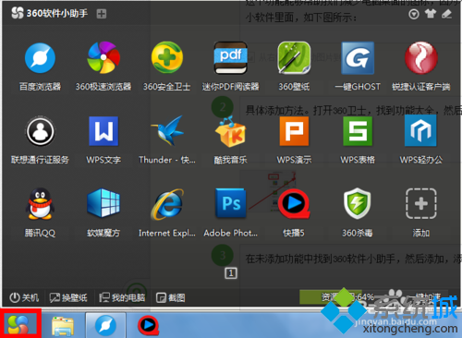
Task: Open the file explorer taskbar icon
Action: pyautogui.click(x=63, y=326)
